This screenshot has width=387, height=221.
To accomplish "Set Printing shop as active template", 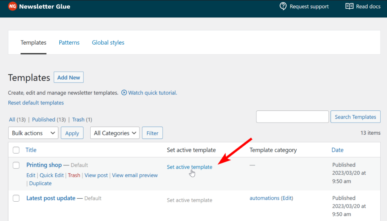I will pyautogui.click(x=189, y=167).
